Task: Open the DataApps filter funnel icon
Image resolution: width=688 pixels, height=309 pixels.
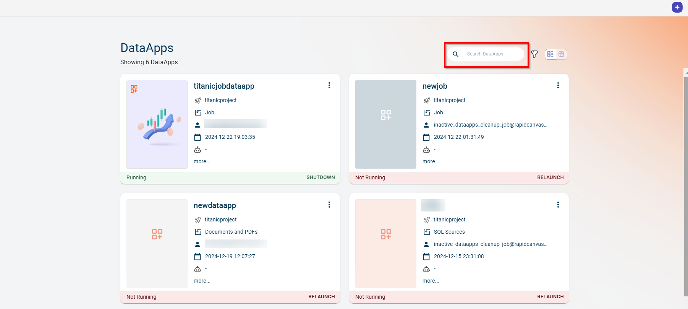Action: (534, 54)
